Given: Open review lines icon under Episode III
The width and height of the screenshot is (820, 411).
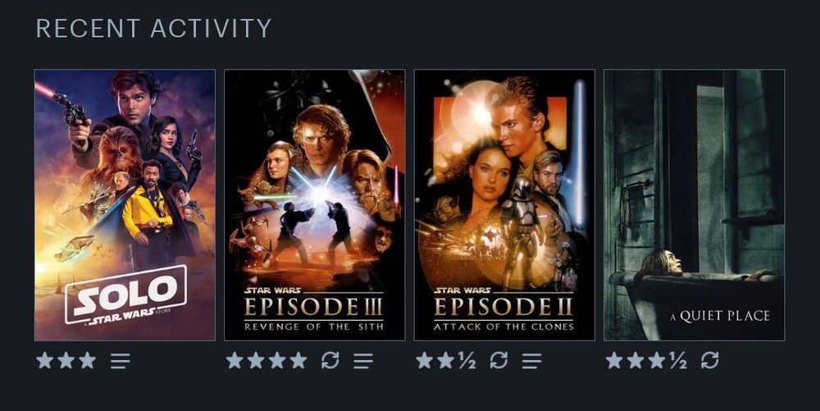Looking at the screenshot, I should coord(363,360).
